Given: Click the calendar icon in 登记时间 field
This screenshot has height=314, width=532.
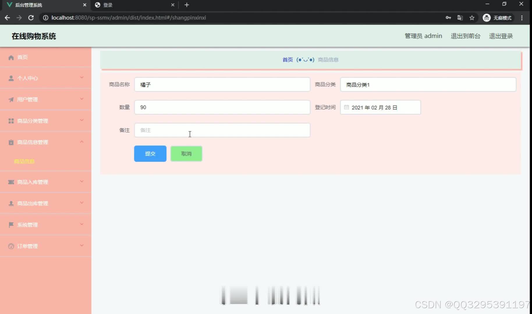Looking at the screenshot, I should pyautogui.click(x=346, y=107).
